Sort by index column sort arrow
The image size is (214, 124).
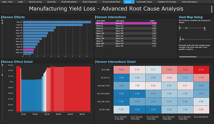(x=156, y=21)
